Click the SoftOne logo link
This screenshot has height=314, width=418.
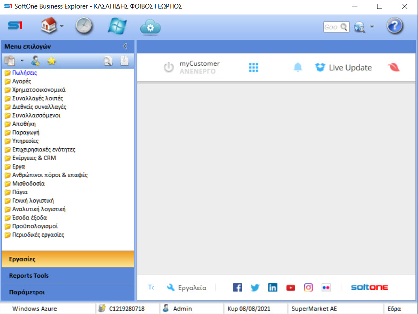[x=369, y=287]
